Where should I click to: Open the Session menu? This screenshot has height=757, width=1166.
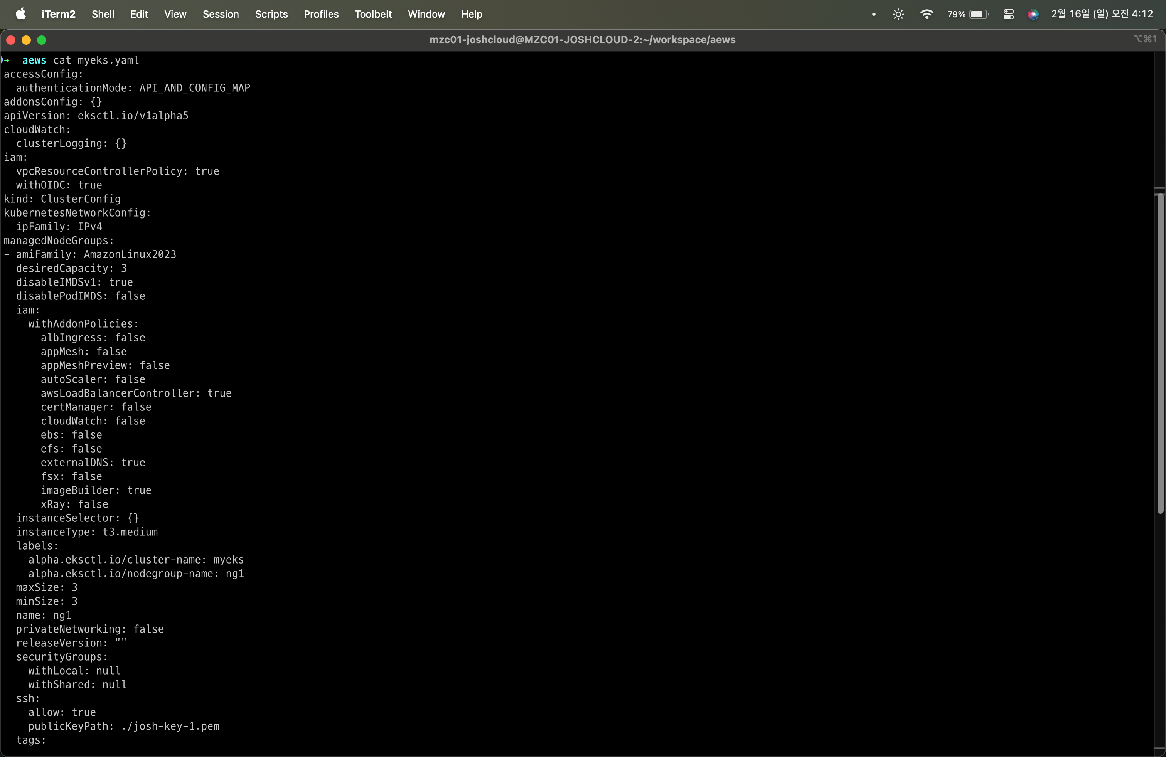(x=221, y=14)
